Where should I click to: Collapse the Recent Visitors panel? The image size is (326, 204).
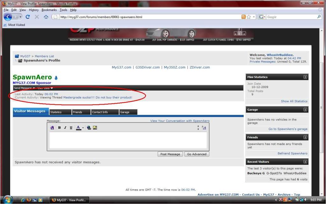coord(305,161)
